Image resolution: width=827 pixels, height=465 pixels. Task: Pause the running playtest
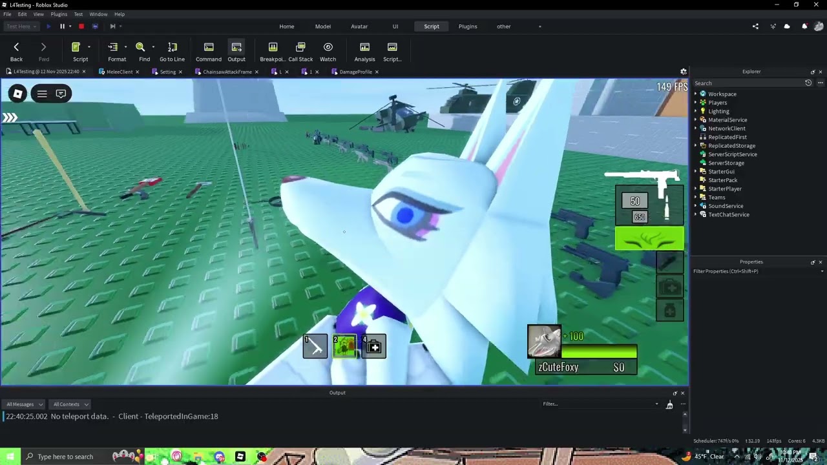click(x=62, y=26)
